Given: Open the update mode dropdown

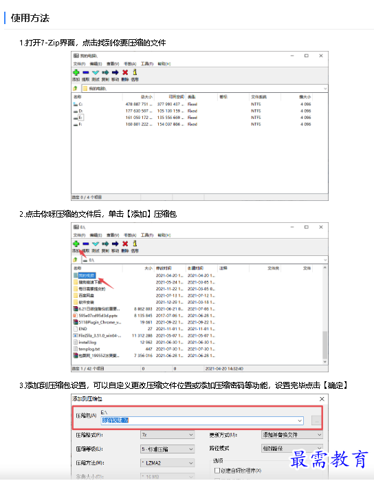Looking at the screenshot, I should coord(292,435).
